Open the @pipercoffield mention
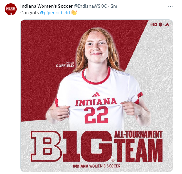Viewport: 182px width, 174px height. pyautogui.click(x=55, y=12)
